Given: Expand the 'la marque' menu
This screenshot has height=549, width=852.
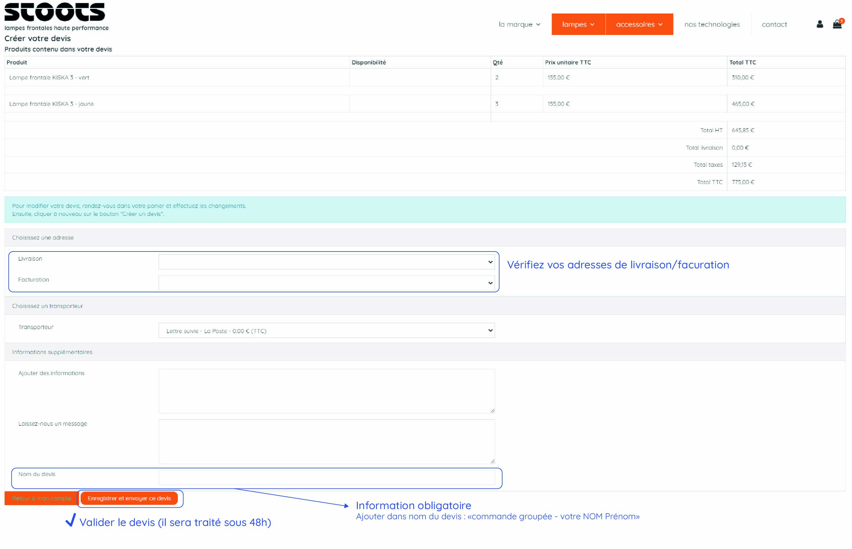Looking at the screenshot, I should 520,24.
